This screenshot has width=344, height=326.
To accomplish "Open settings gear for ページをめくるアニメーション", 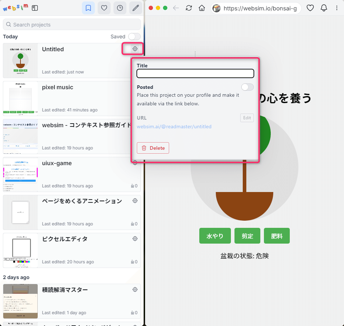I will click(x=135, y=201).
